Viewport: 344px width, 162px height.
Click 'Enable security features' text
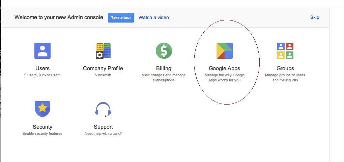pos(42,133)
